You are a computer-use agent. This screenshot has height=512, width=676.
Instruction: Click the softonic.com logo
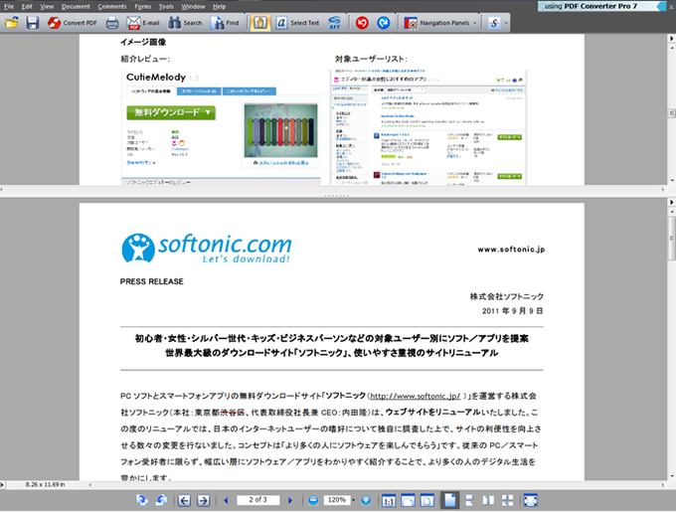(x=207, y=249)
